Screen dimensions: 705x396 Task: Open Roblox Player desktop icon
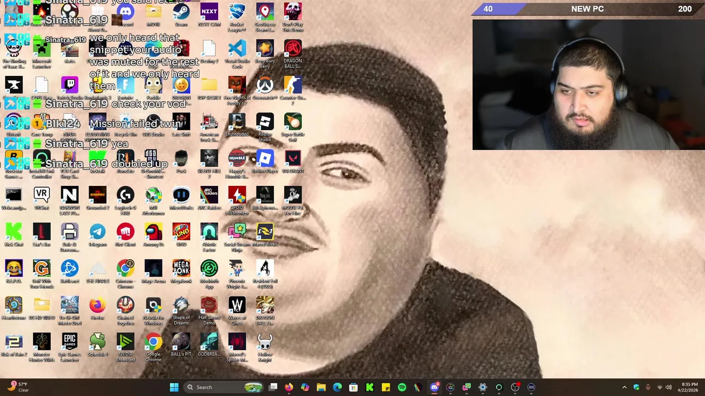click(x=265, y=162)
